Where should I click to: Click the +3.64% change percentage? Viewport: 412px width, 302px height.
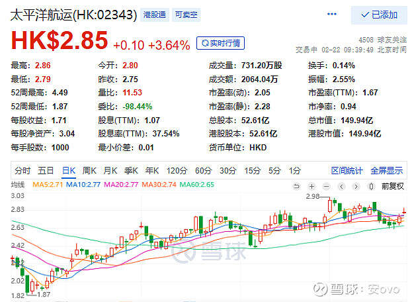[x=169, y=45]
